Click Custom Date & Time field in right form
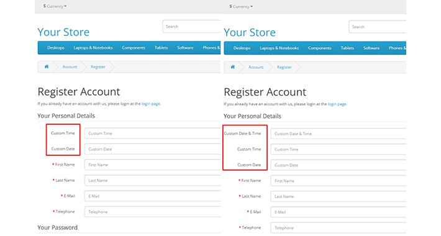The image size is (441, 236). tap(339, 134)
